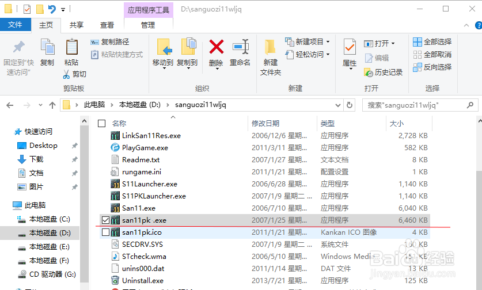Image resolution: width=482 pixels, height=290 pixels.
Task: Click the Paste (粘贴) clipboard icon
Action: pos(71,47)
